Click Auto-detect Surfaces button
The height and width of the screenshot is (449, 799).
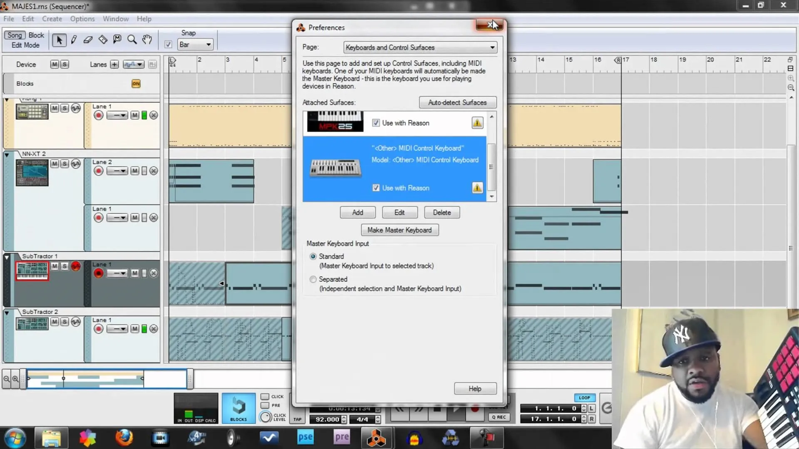point(457,102)
